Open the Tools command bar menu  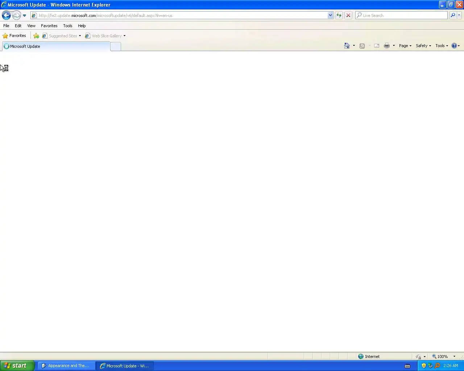click(x=442, y=46)
